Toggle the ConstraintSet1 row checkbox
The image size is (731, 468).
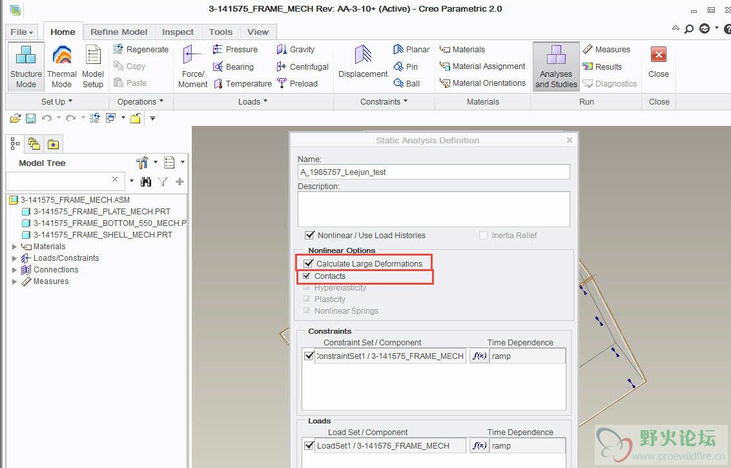coord(309,356)
